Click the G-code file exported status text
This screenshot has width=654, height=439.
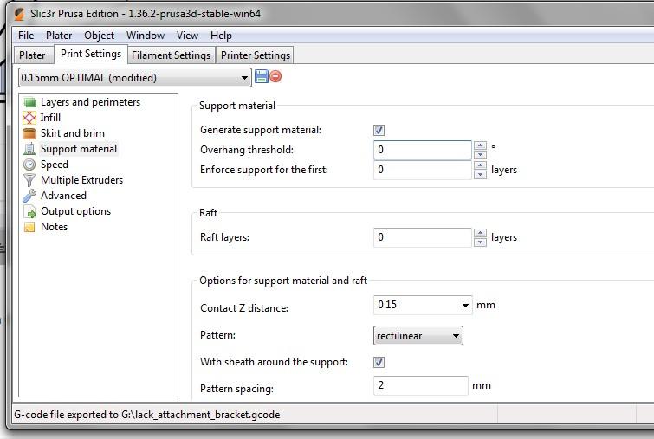click(x=146, y=415)
